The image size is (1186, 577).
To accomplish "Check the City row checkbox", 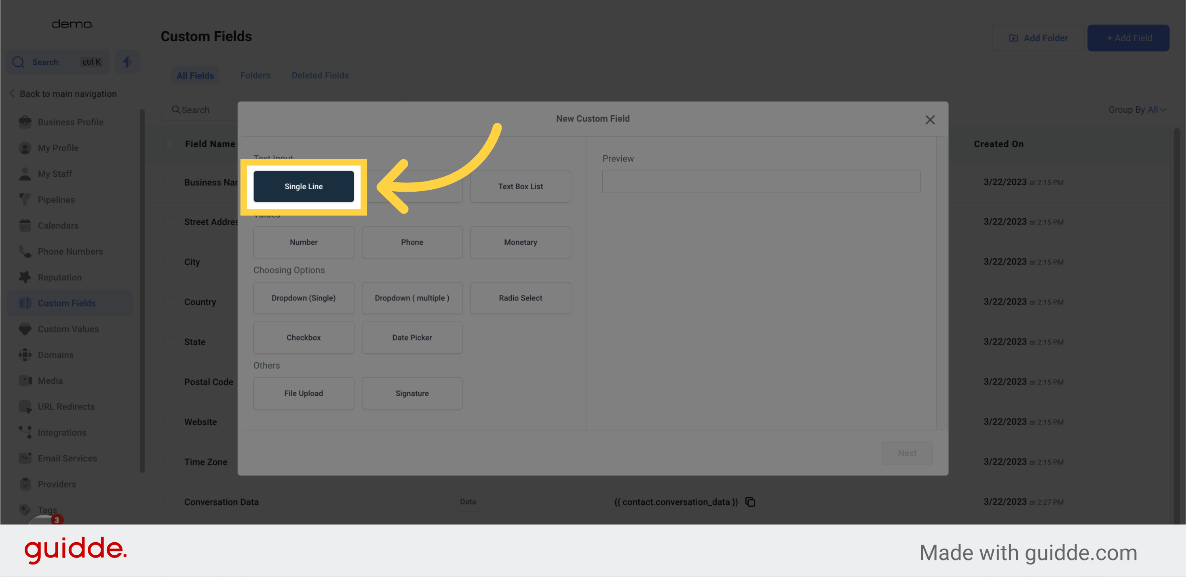I will [169, 262].
